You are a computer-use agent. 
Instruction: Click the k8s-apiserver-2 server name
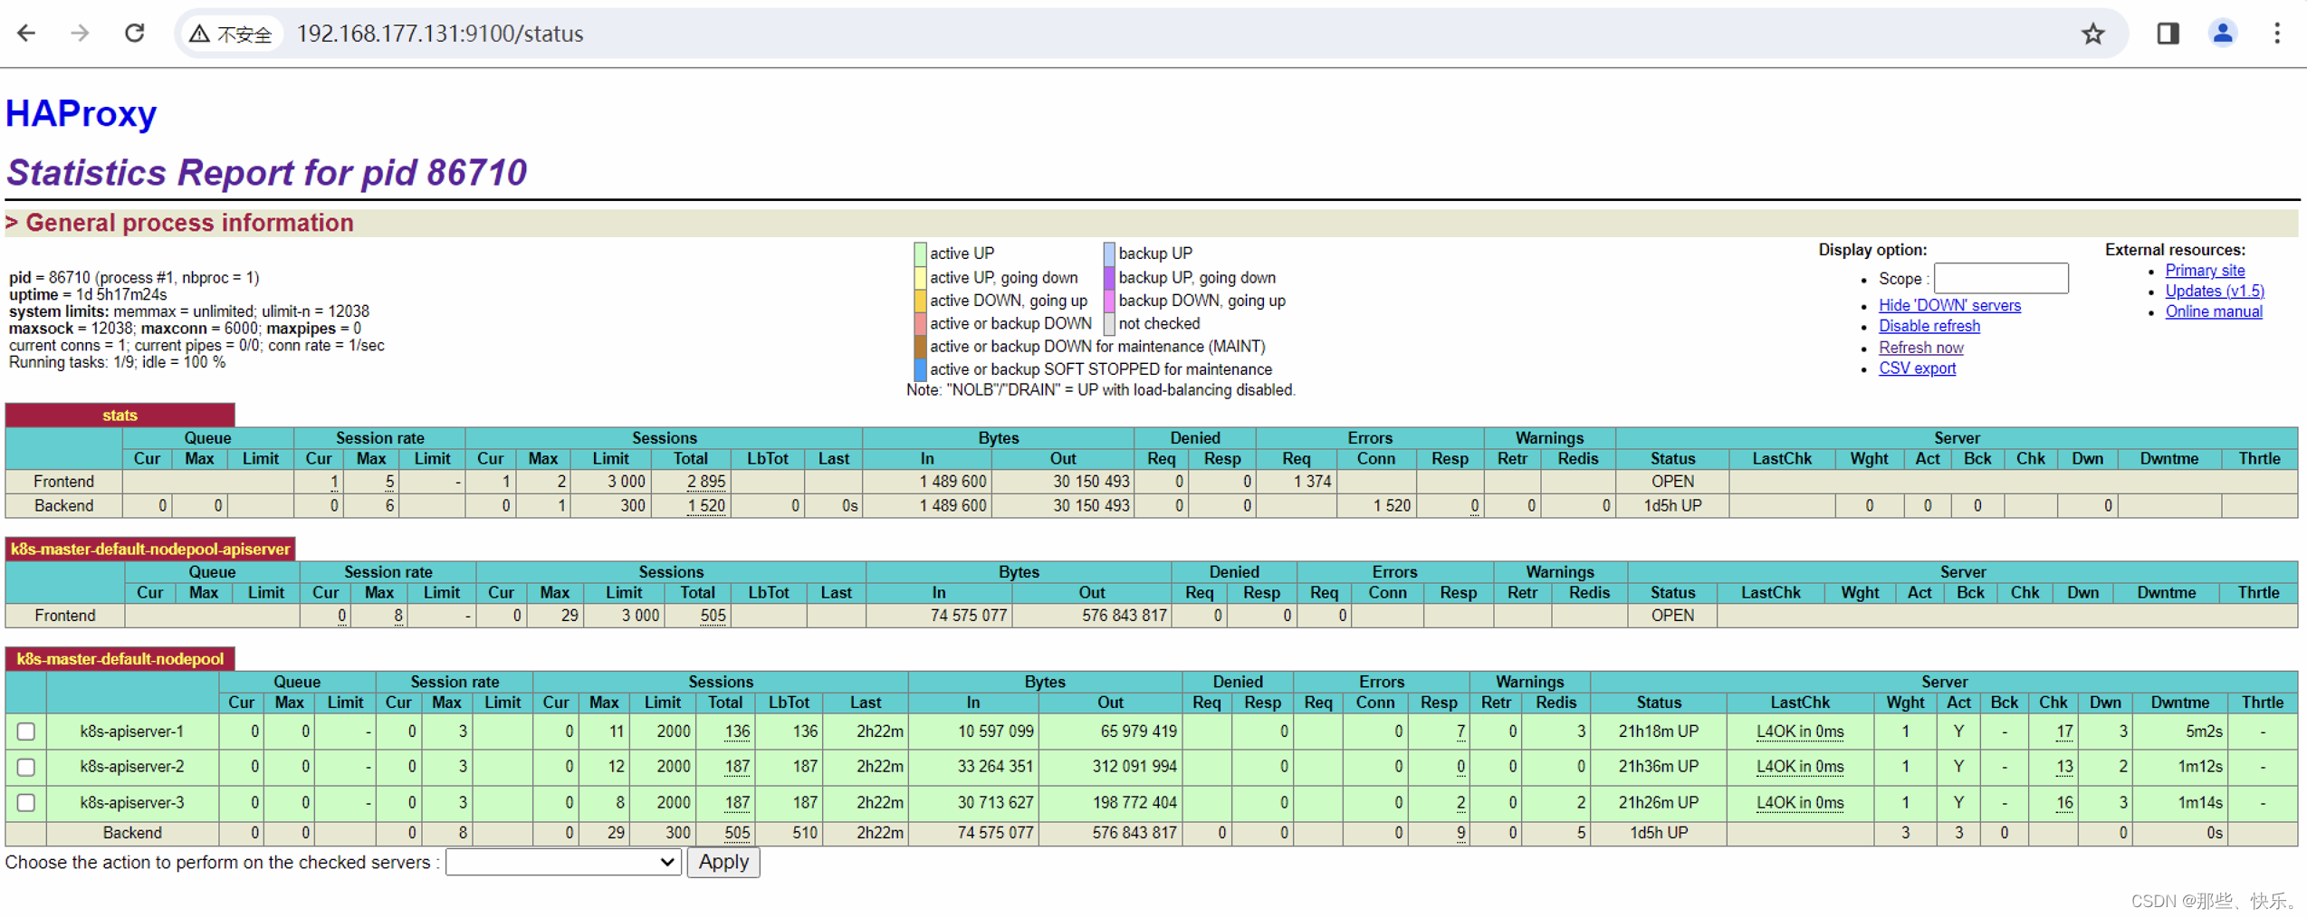click(x=132, y=768)
